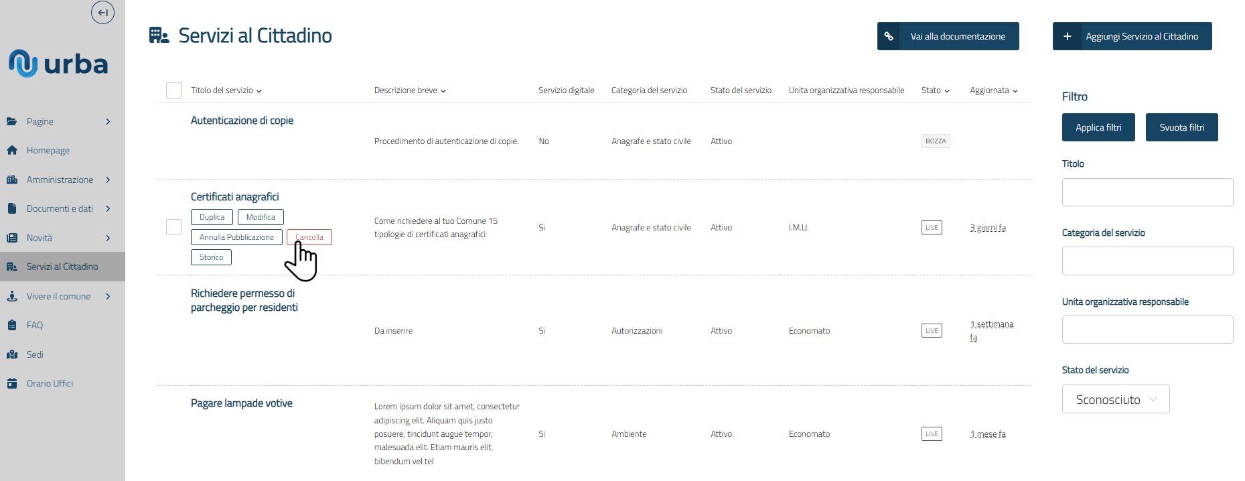The height and width of the screenshot is (481, 1245).
Task: Click the plus icon on Aggiungi Servizio
Action: tap(1068, 36)
